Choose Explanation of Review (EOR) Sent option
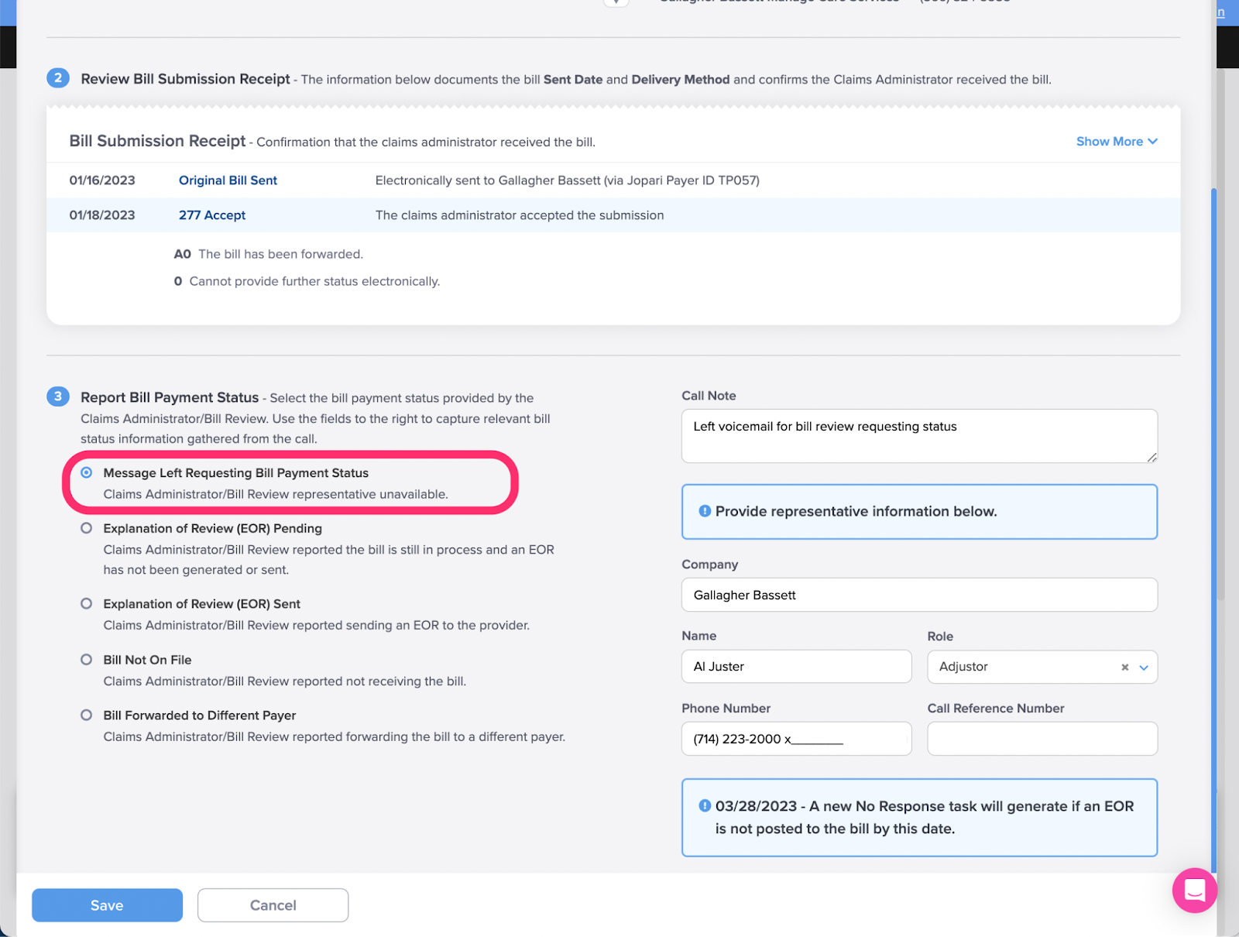The image size is (1239, 937). [87, 603]
